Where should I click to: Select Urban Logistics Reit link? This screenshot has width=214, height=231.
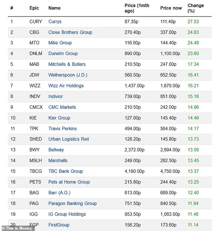coord(69,139)
